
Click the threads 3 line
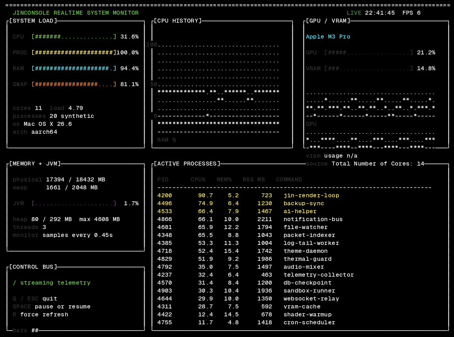pos(29,227)
